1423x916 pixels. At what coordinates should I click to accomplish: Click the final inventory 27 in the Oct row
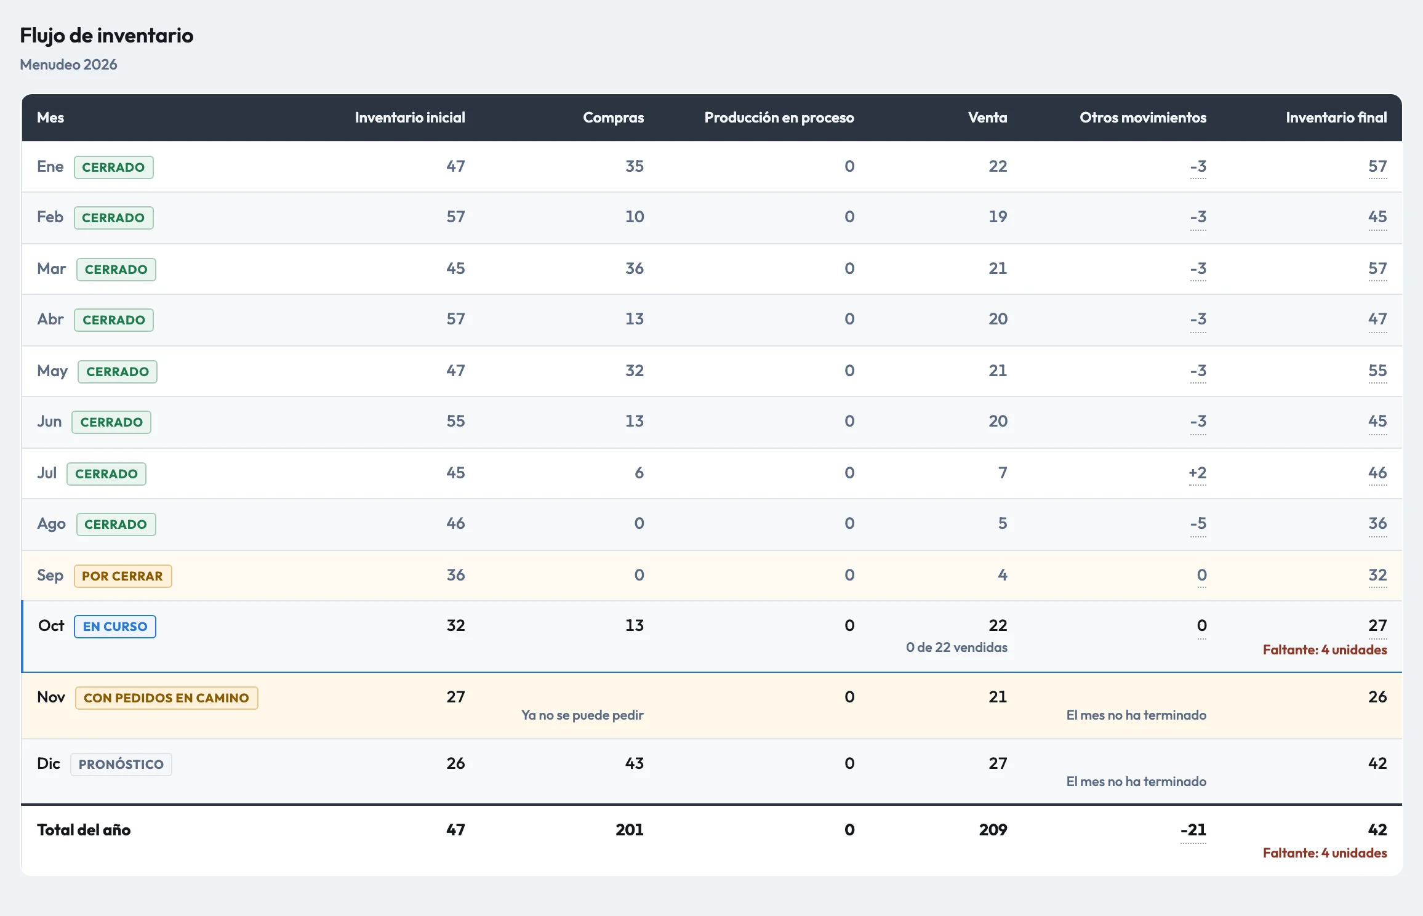pos(1377,626)
